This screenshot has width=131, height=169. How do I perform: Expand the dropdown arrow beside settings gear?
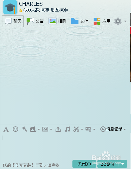pos(125,21)
